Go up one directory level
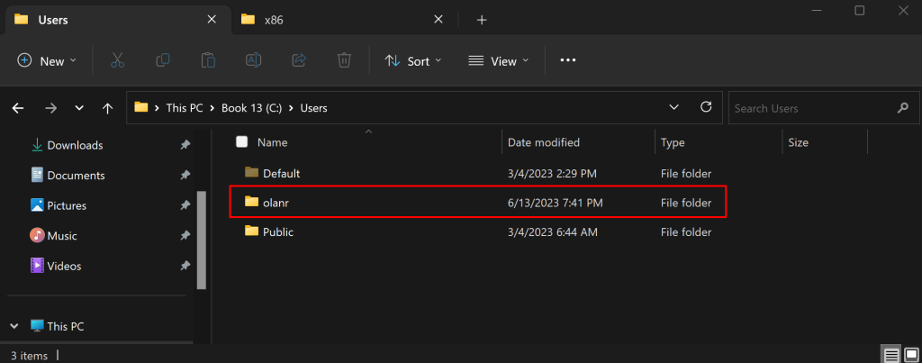Viewport: 922px width, 363px height. [108, 108]
